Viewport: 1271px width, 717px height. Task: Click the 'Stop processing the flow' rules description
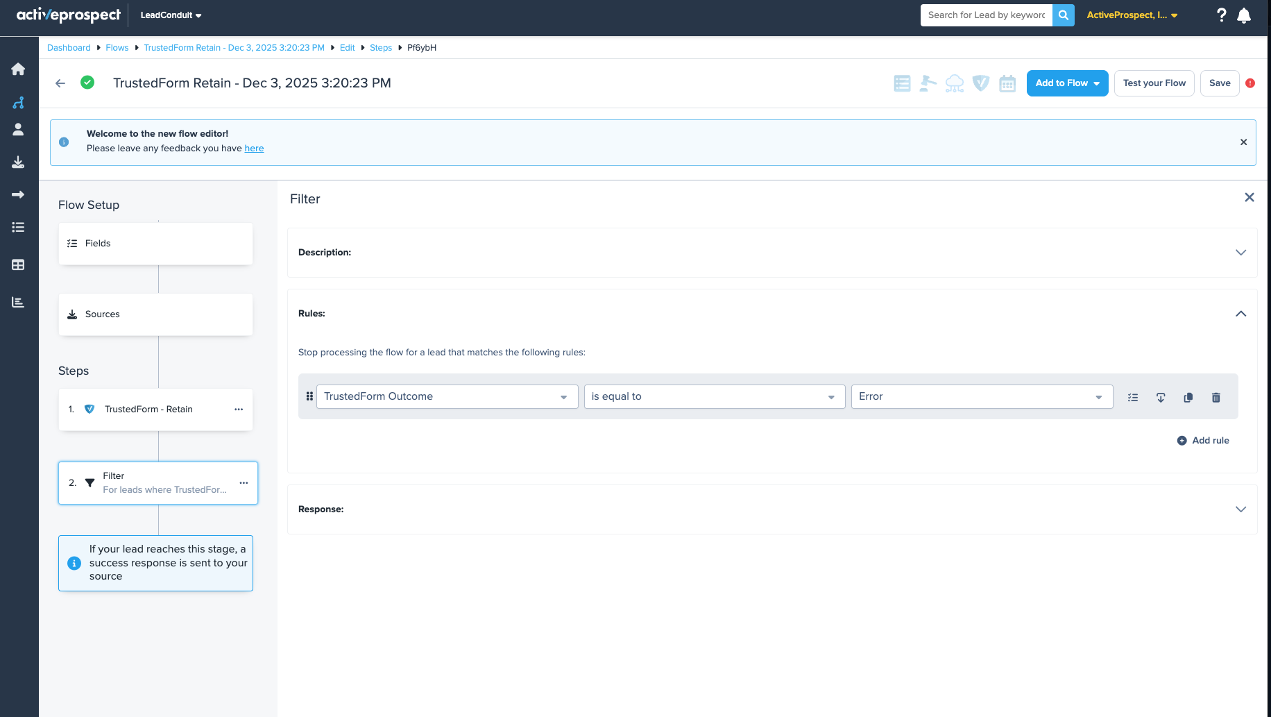pyautogui.click(x=442, y=353)
